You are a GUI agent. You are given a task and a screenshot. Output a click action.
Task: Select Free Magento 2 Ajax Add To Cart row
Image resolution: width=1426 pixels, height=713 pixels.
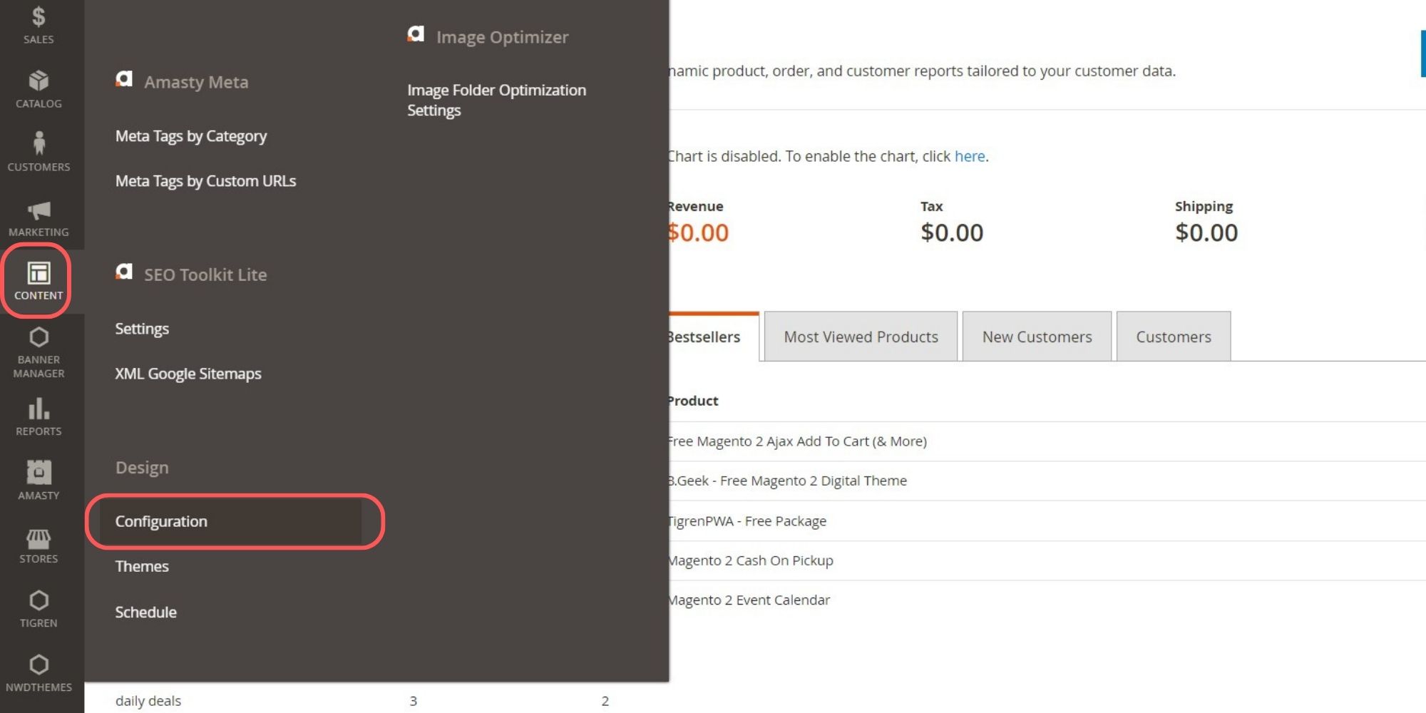coord(1047,441)
